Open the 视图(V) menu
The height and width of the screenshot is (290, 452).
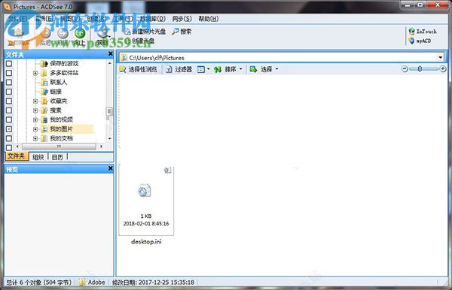[70, 19]
